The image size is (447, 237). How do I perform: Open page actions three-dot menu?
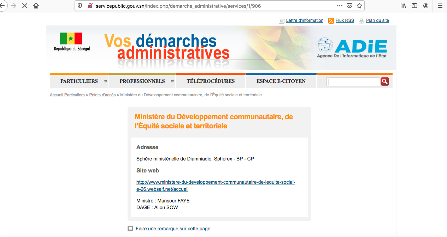339,6
